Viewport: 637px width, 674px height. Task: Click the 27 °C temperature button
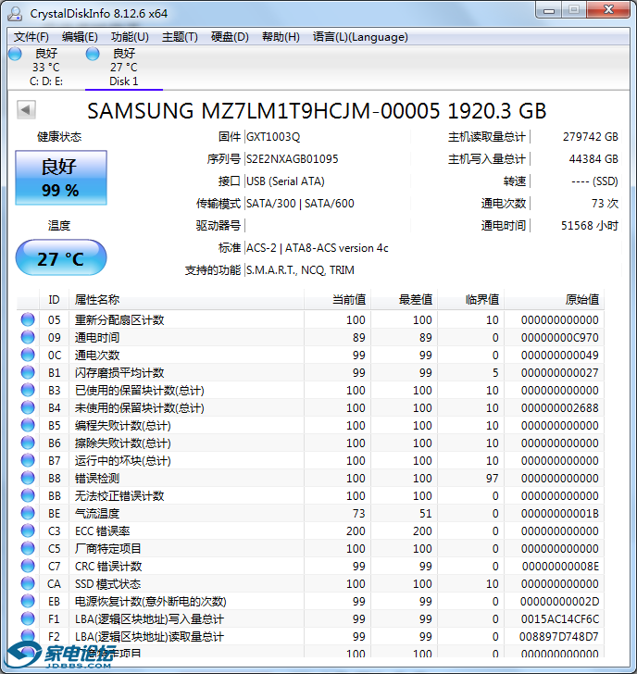(x=61, y=258)
